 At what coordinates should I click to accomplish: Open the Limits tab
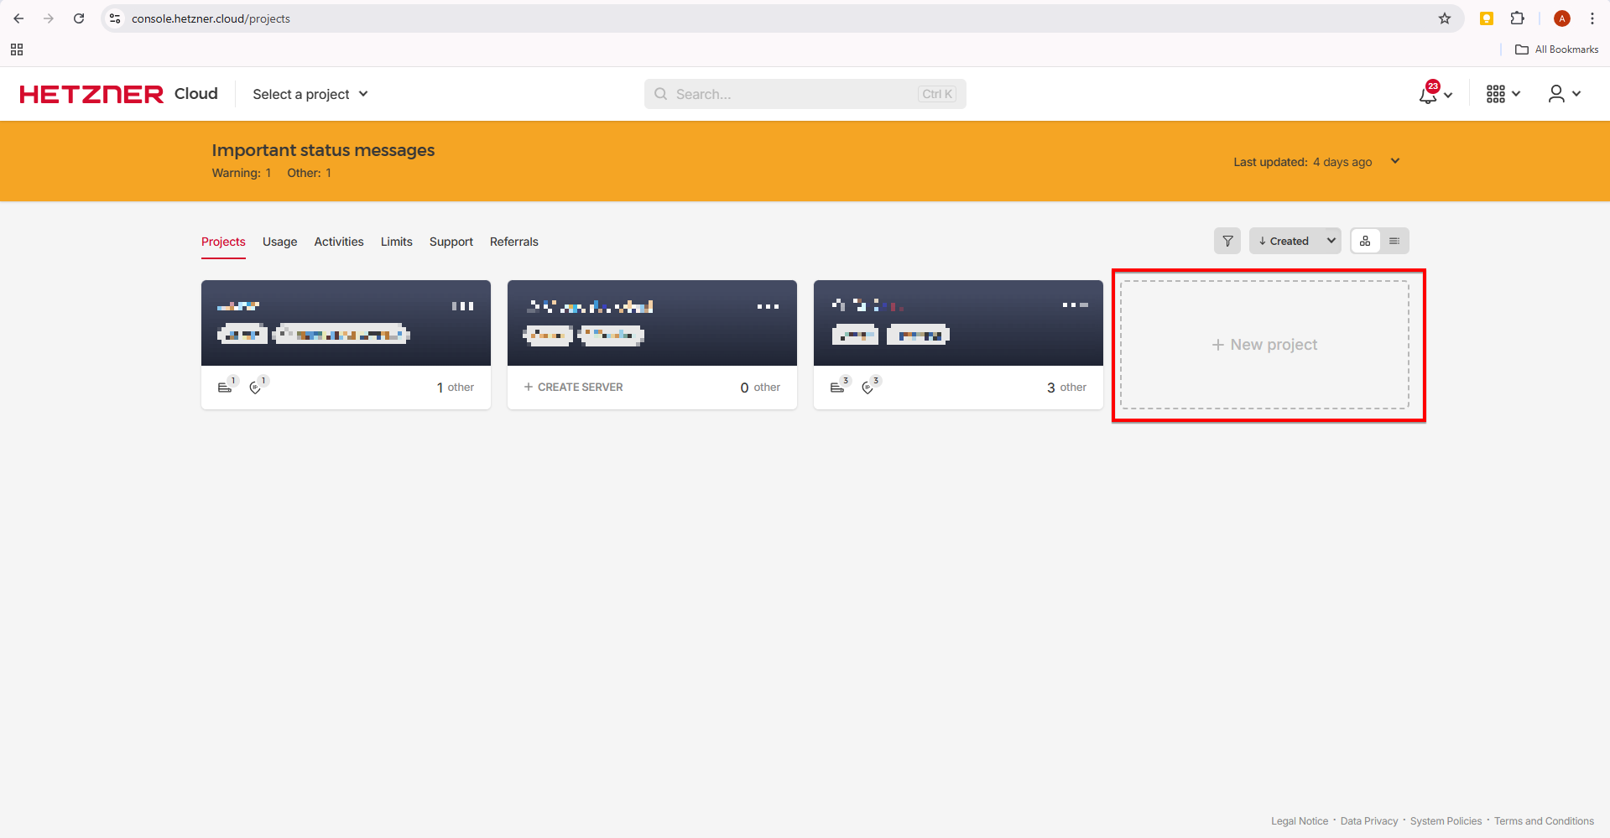click(396, 242)
